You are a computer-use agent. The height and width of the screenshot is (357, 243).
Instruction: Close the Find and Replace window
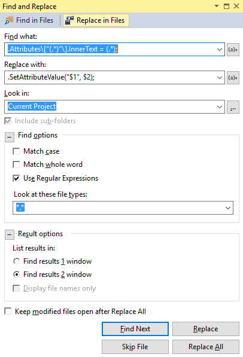(x=236, y=6)
